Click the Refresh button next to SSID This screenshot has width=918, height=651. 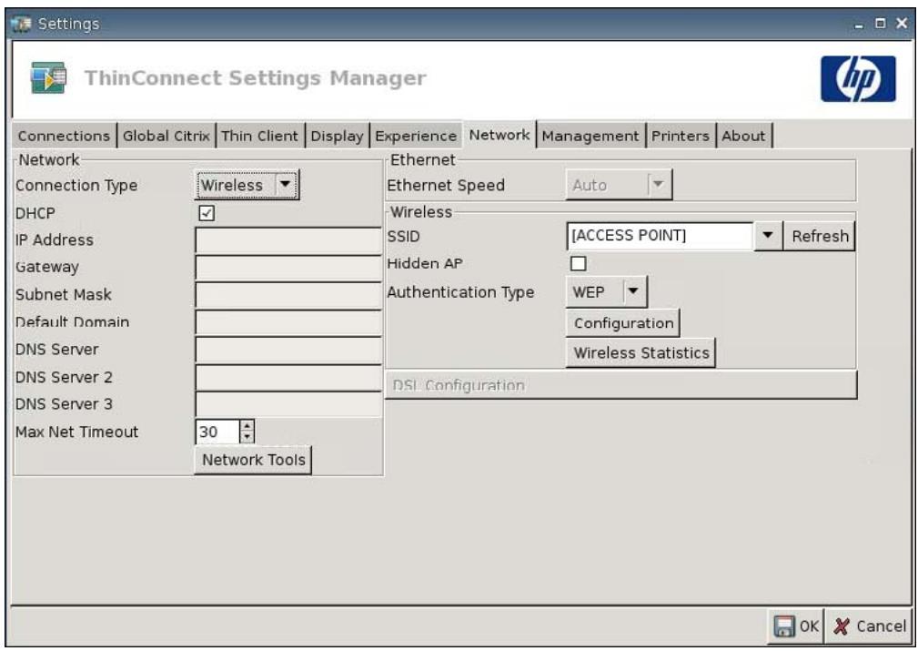coord(820,236)
